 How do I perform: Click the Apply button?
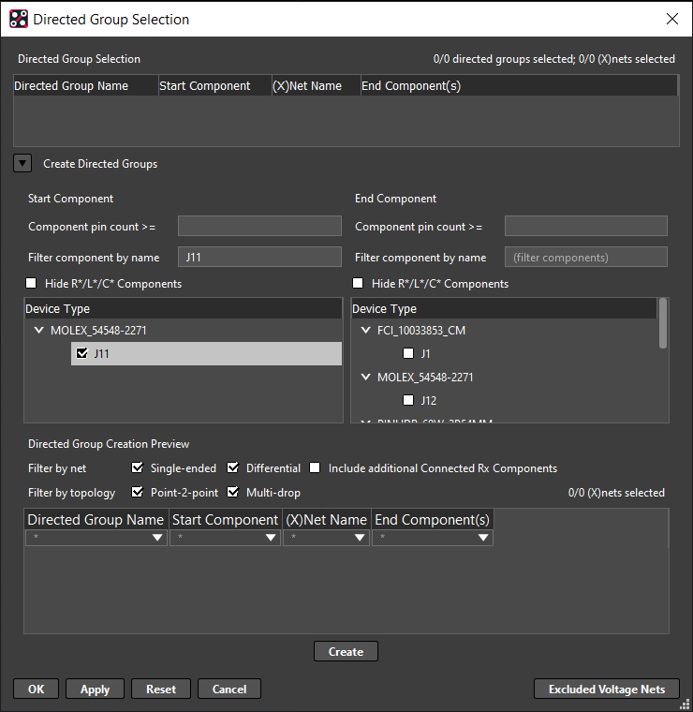(95, 690)
